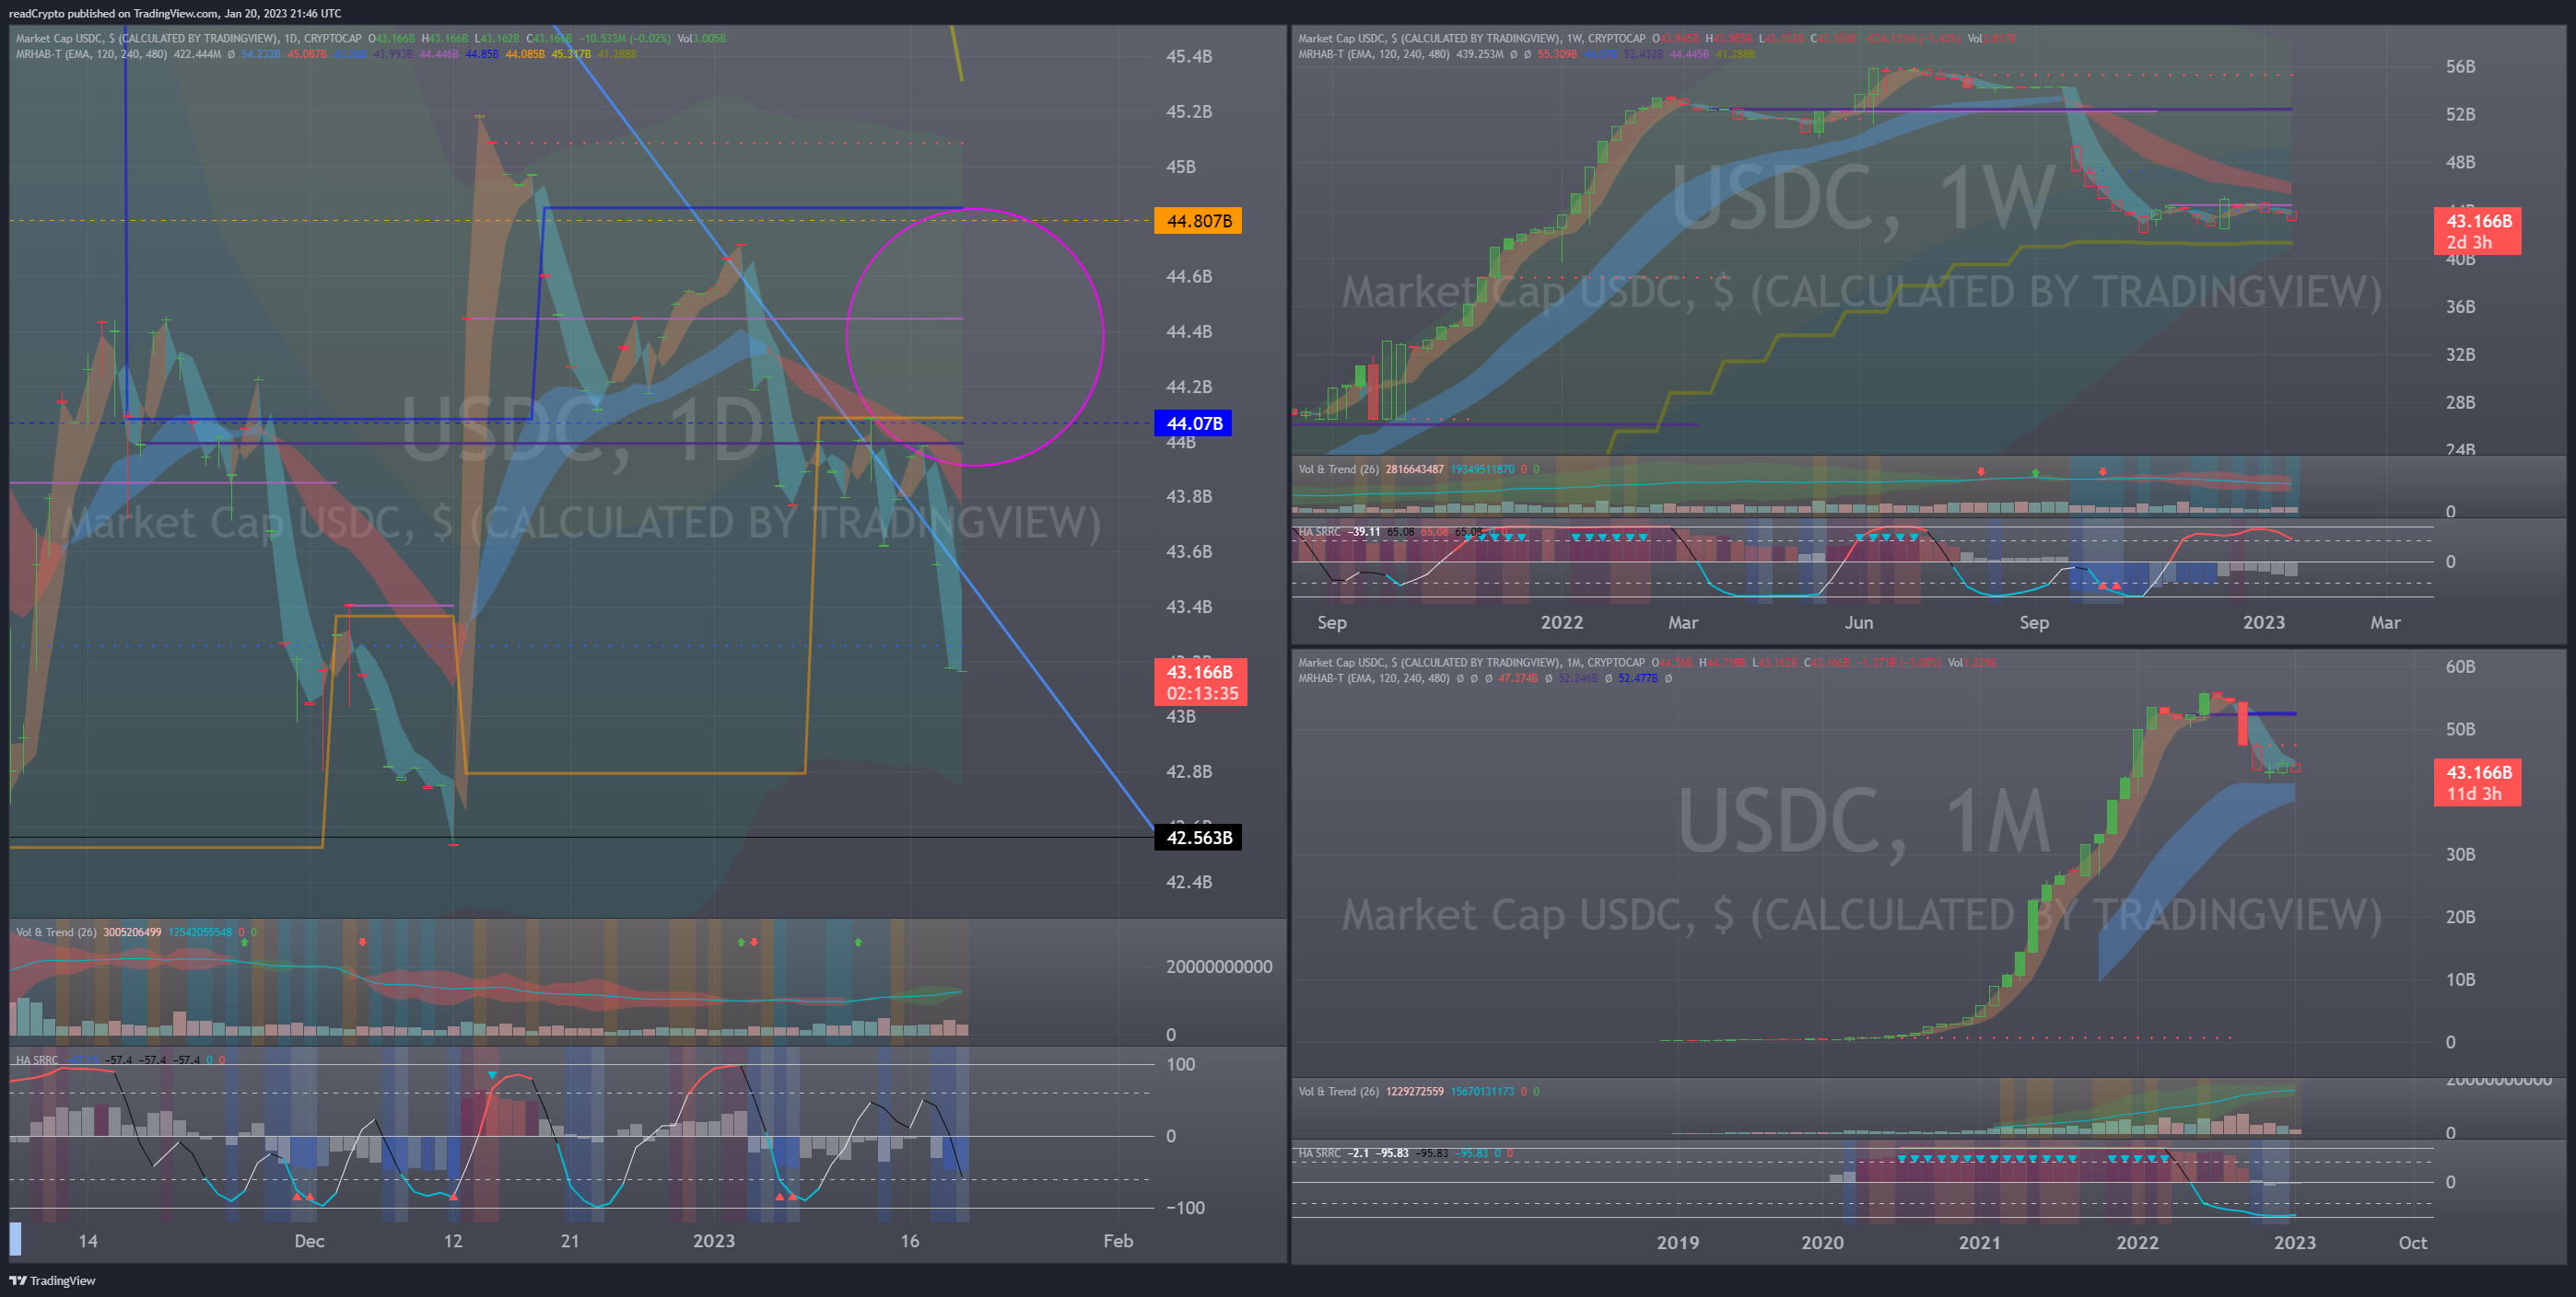The width and height of the screenshot is (2576, 1297).
Task: Click the '21' date on the daily time axis
Action: click(x=570, y=1241)
